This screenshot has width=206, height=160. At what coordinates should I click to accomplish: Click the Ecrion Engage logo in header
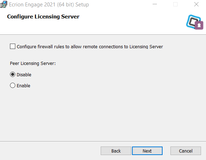tap(195, 22)
